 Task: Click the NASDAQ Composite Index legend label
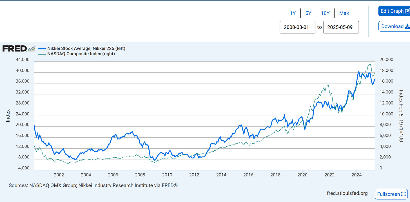pyautogui.click(x=81, y=54)
